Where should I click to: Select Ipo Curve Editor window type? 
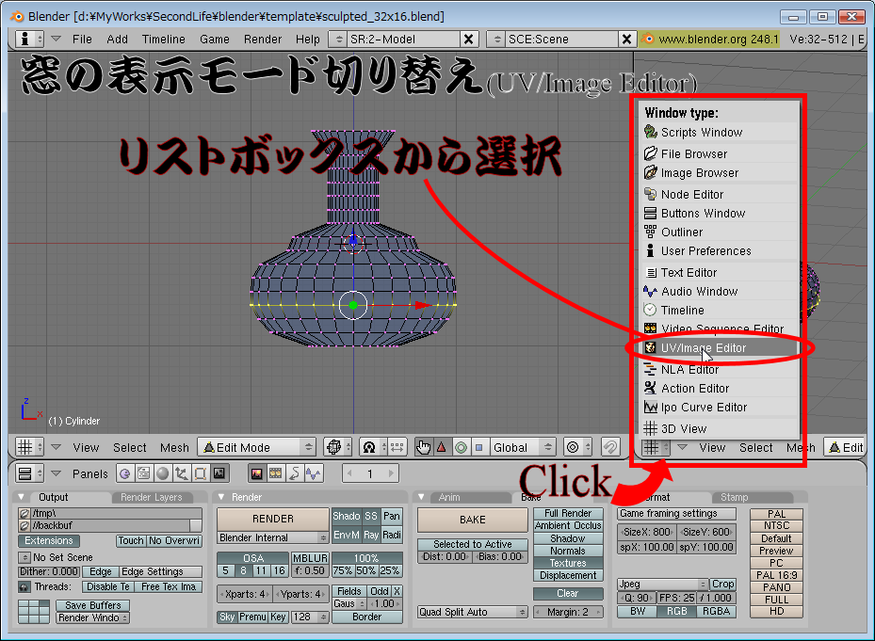click(720, 408)
